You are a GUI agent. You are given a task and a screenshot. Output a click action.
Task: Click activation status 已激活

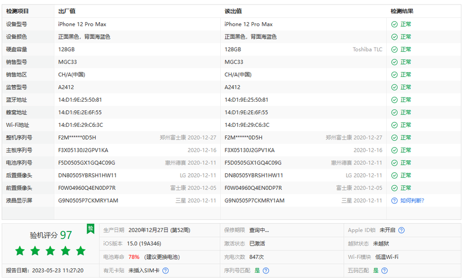coord(257,243)
